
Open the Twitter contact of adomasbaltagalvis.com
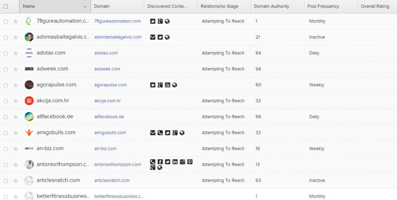pyautogui.click(x=160, y=37)
